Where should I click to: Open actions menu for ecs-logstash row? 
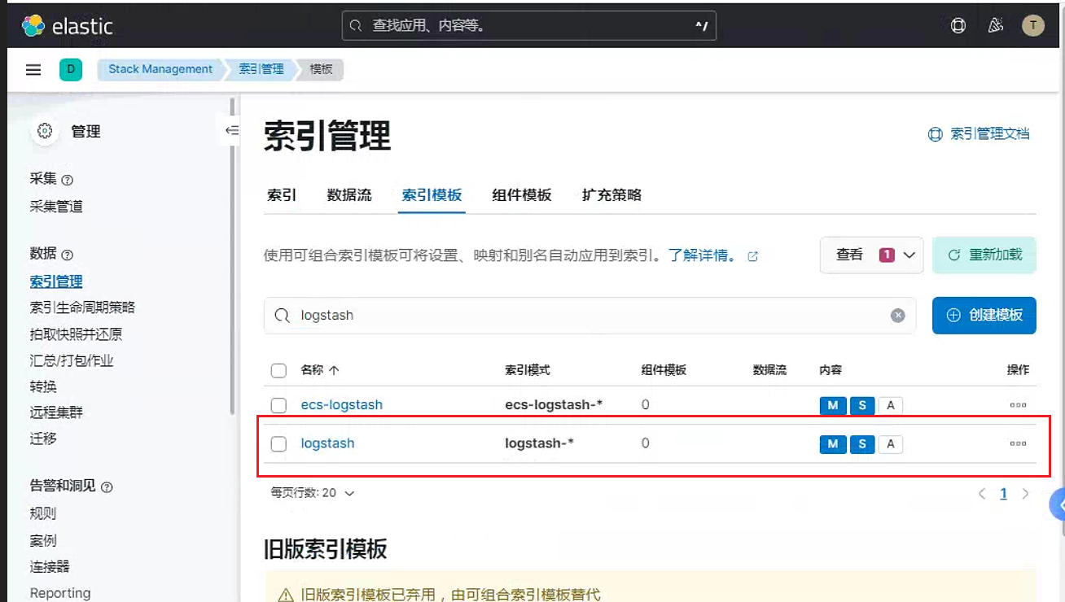1018,405
